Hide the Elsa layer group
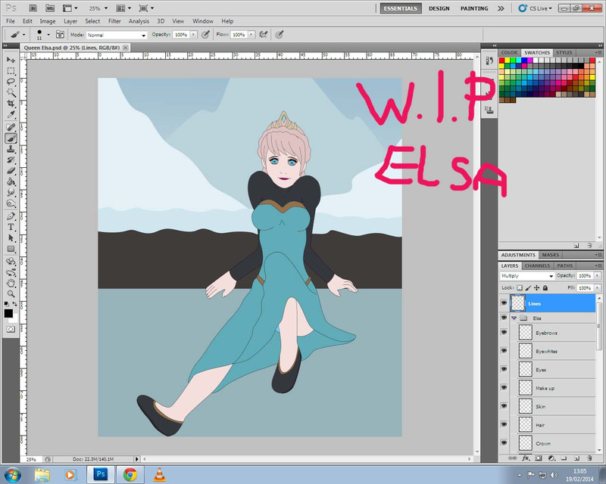 point(504,318)
